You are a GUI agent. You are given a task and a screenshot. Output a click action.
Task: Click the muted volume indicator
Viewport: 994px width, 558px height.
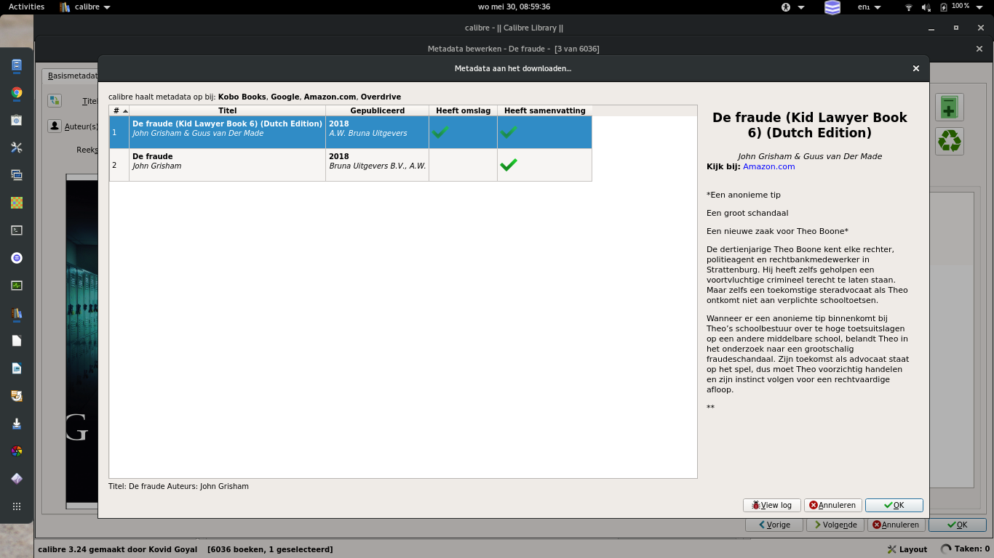click(x=926, y=7)
